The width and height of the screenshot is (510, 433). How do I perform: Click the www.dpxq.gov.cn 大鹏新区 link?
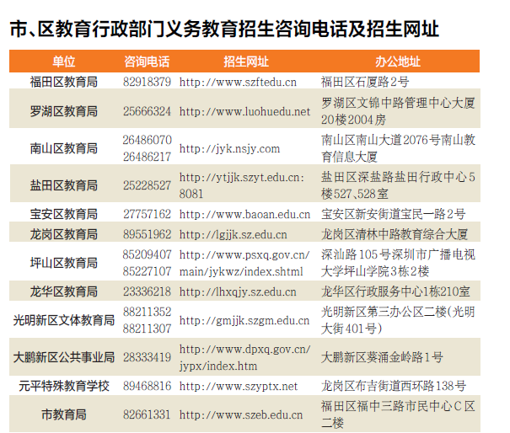244,357
